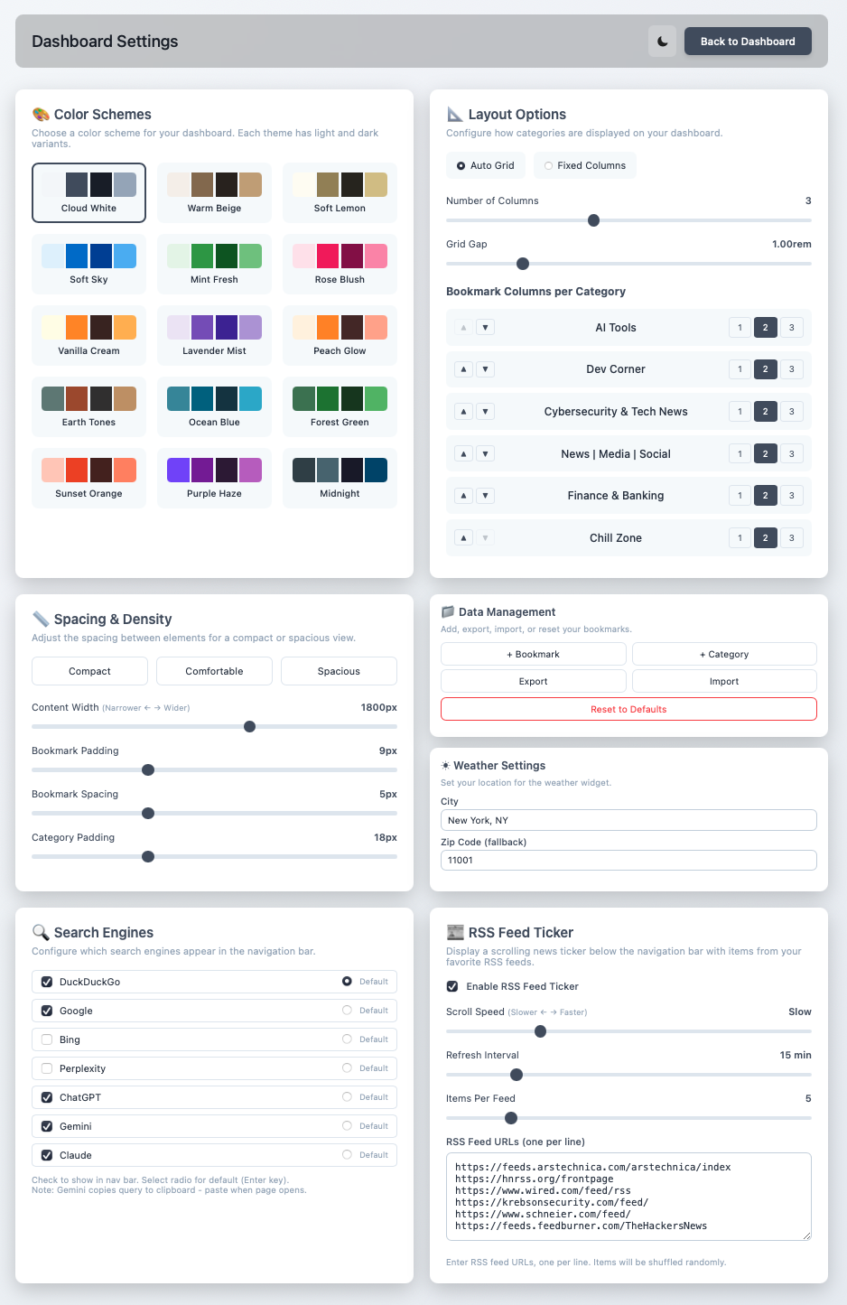Switch to Spacious density
The height and width of the screenshot is (1305, 847).
[338, 670]
